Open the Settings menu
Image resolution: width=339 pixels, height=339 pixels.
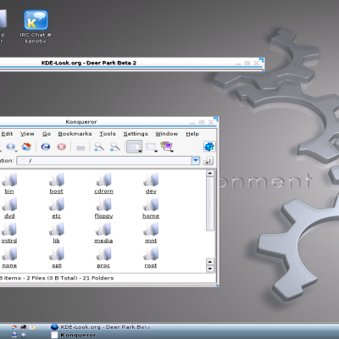(136, 134)
